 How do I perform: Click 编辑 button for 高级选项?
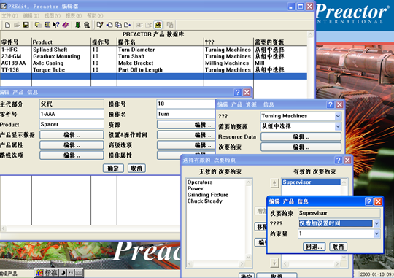[x=186, y=145]
